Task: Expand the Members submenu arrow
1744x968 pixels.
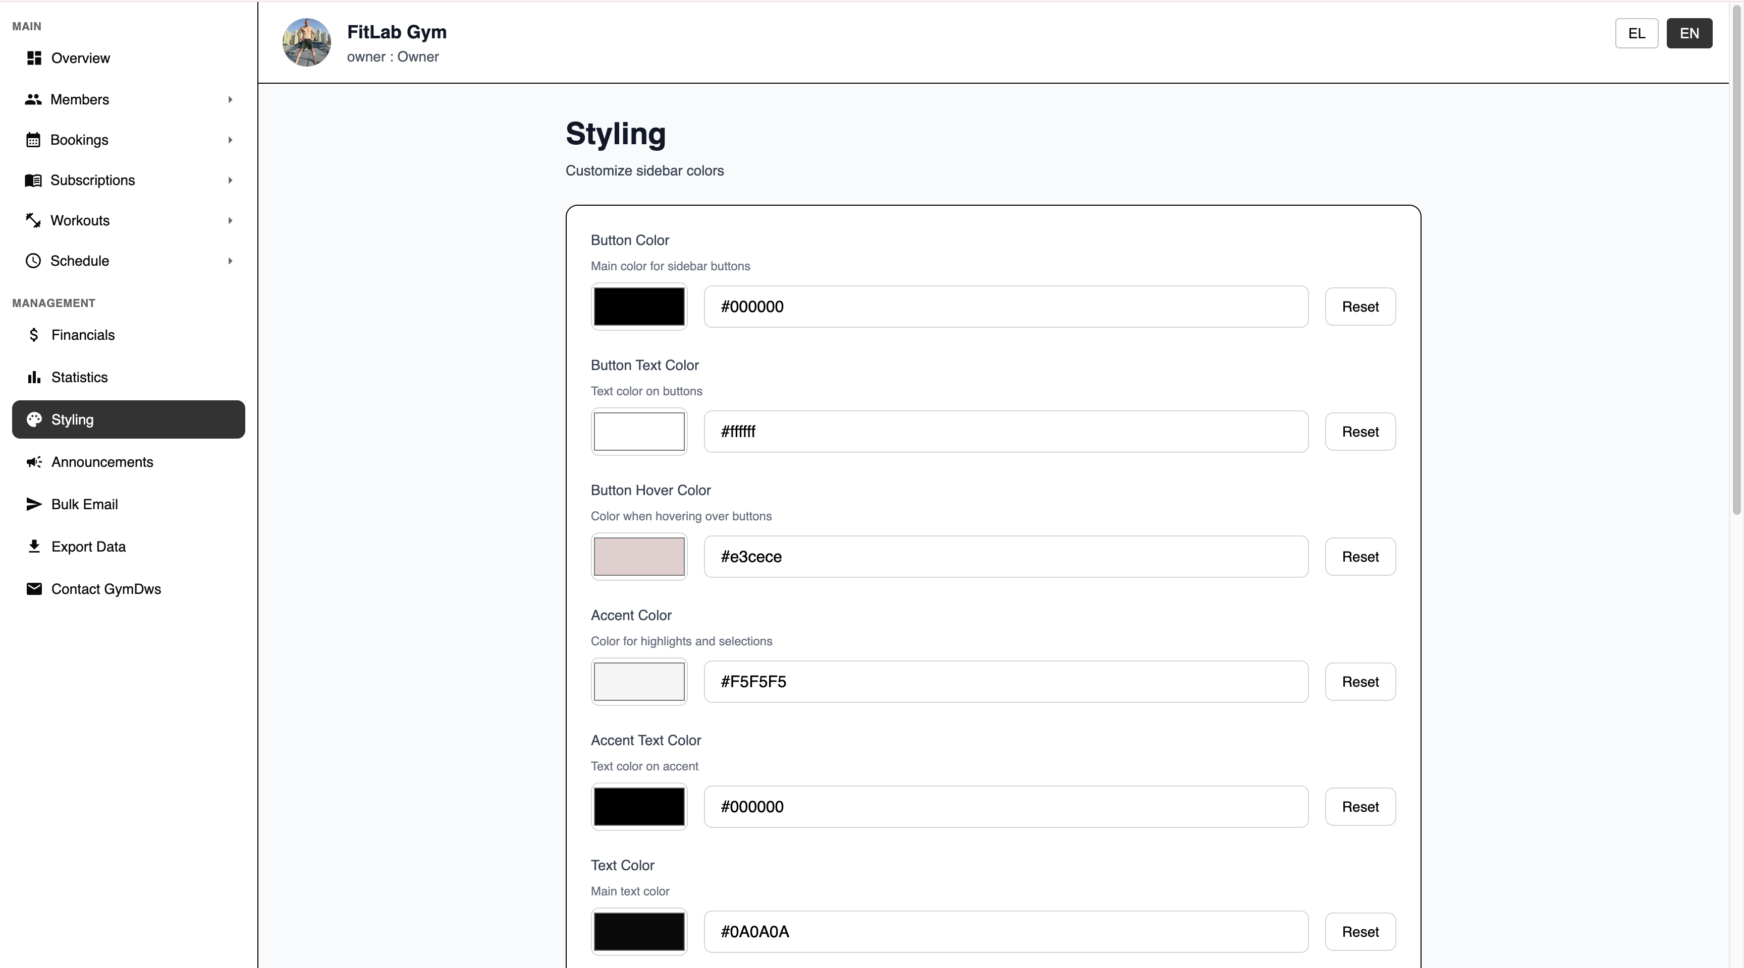Action: tap(230, 99)
